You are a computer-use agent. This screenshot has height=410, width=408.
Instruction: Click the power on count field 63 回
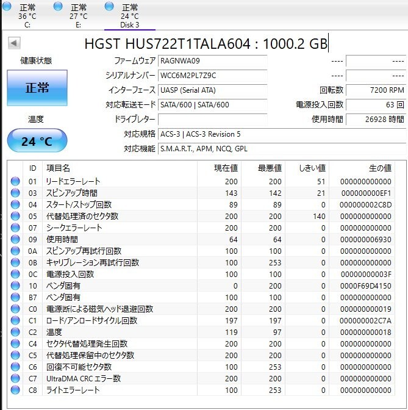click(x=376, y=105)
